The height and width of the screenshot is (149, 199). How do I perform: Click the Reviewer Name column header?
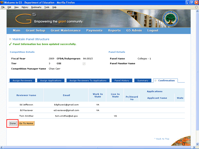[26, 95]
